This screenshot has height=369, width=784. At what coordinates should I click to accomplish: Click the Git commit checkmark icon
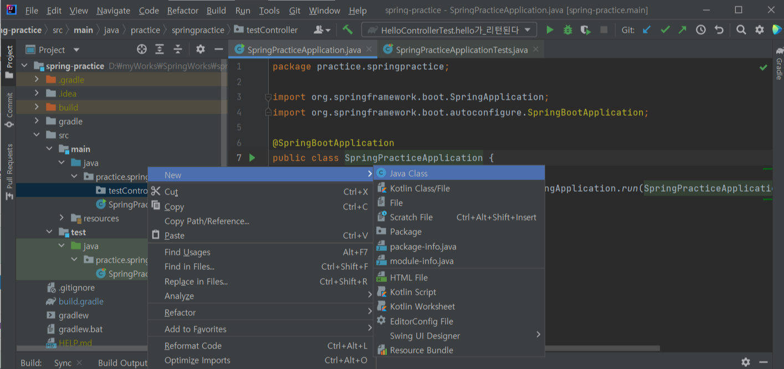click(x=665, y=30)
